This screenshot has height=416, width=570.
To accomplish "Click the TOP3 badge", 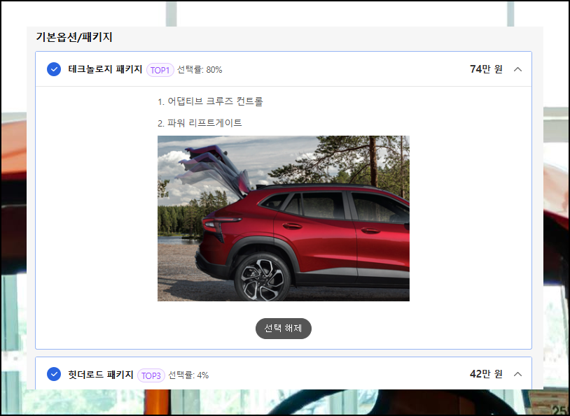I will tap(151, 375).
